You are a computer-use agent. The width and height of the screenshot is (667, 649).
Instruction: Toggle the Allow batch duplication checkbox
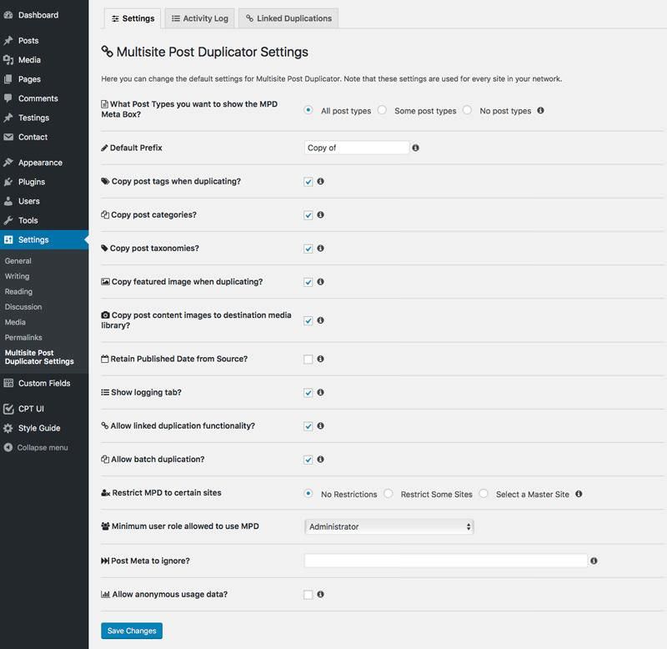point(308,460)
